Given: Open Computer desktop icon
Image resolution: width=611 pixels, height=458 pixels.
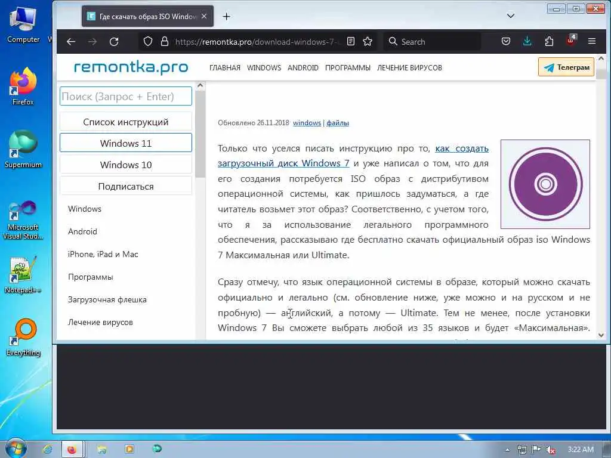Looking at the screenshot, I should click(23, 24).
